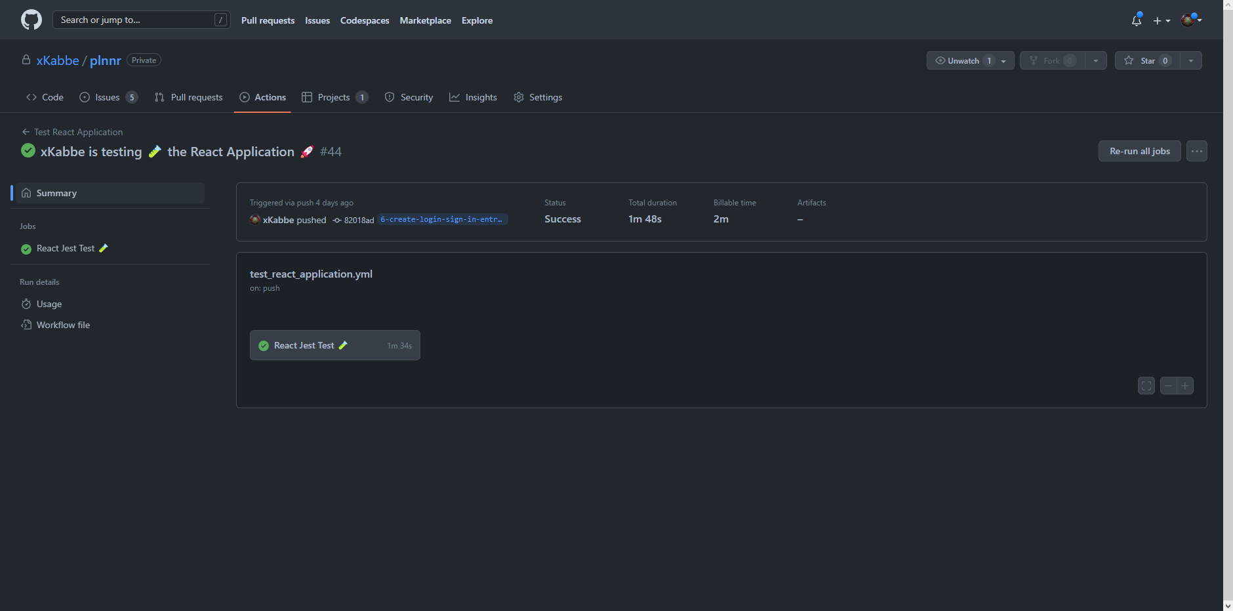Expand the Star lists dropdown caret
Screen dimensions: 1233x611
pos(1191,60)
